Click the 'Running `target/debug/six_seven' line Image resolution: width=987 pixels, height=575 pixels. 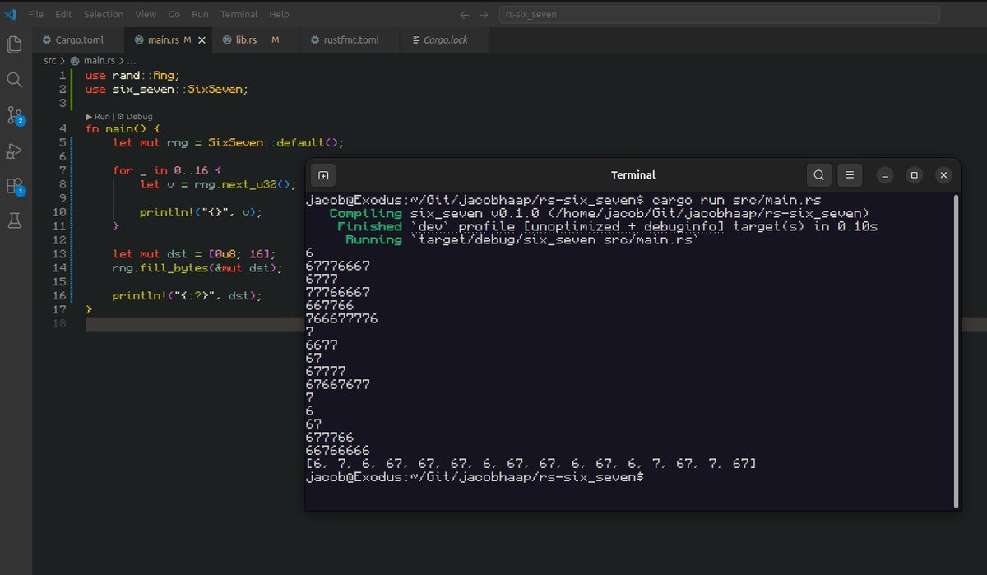[x=522, y=240]
